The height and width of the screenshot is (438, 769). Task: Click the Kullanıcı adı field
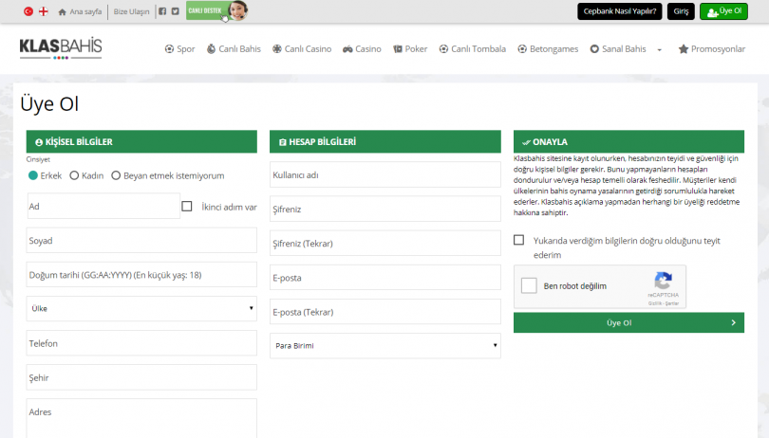[385, 174]
